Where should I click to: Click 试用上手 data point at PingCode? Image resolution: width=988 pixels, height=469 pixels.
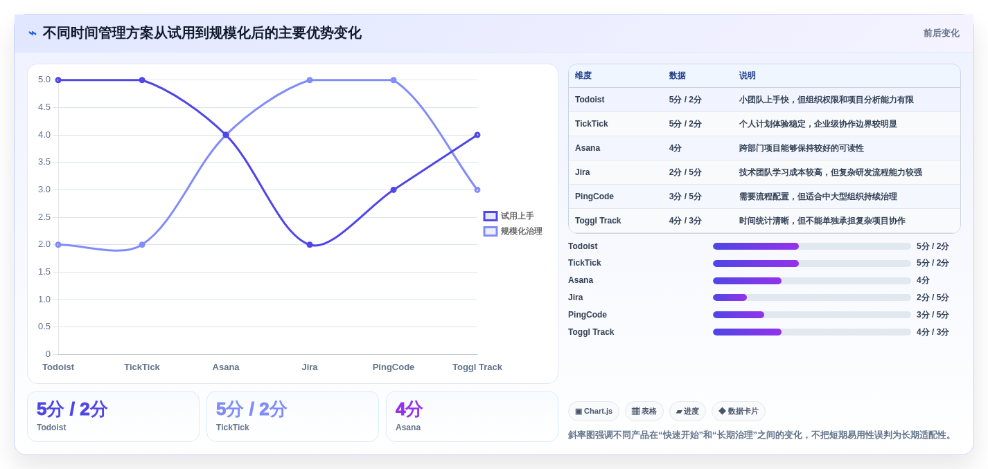[x=394, y=190]
